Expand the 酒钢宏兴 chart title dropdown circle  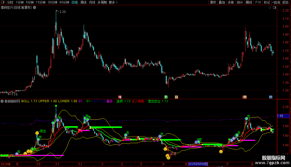coord(35,8)
